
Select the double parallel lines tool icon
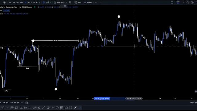click(48, 108)
